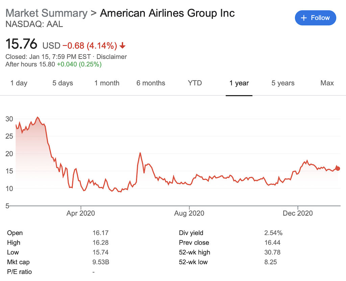346x281 pixels.
Task: Click the red endpoint dot on chart
Action: point(338,169)
